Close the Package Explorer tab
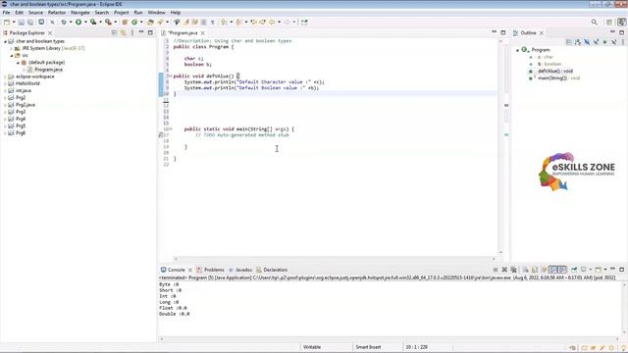This screenshot has height=353, width=628. (50, 32)
